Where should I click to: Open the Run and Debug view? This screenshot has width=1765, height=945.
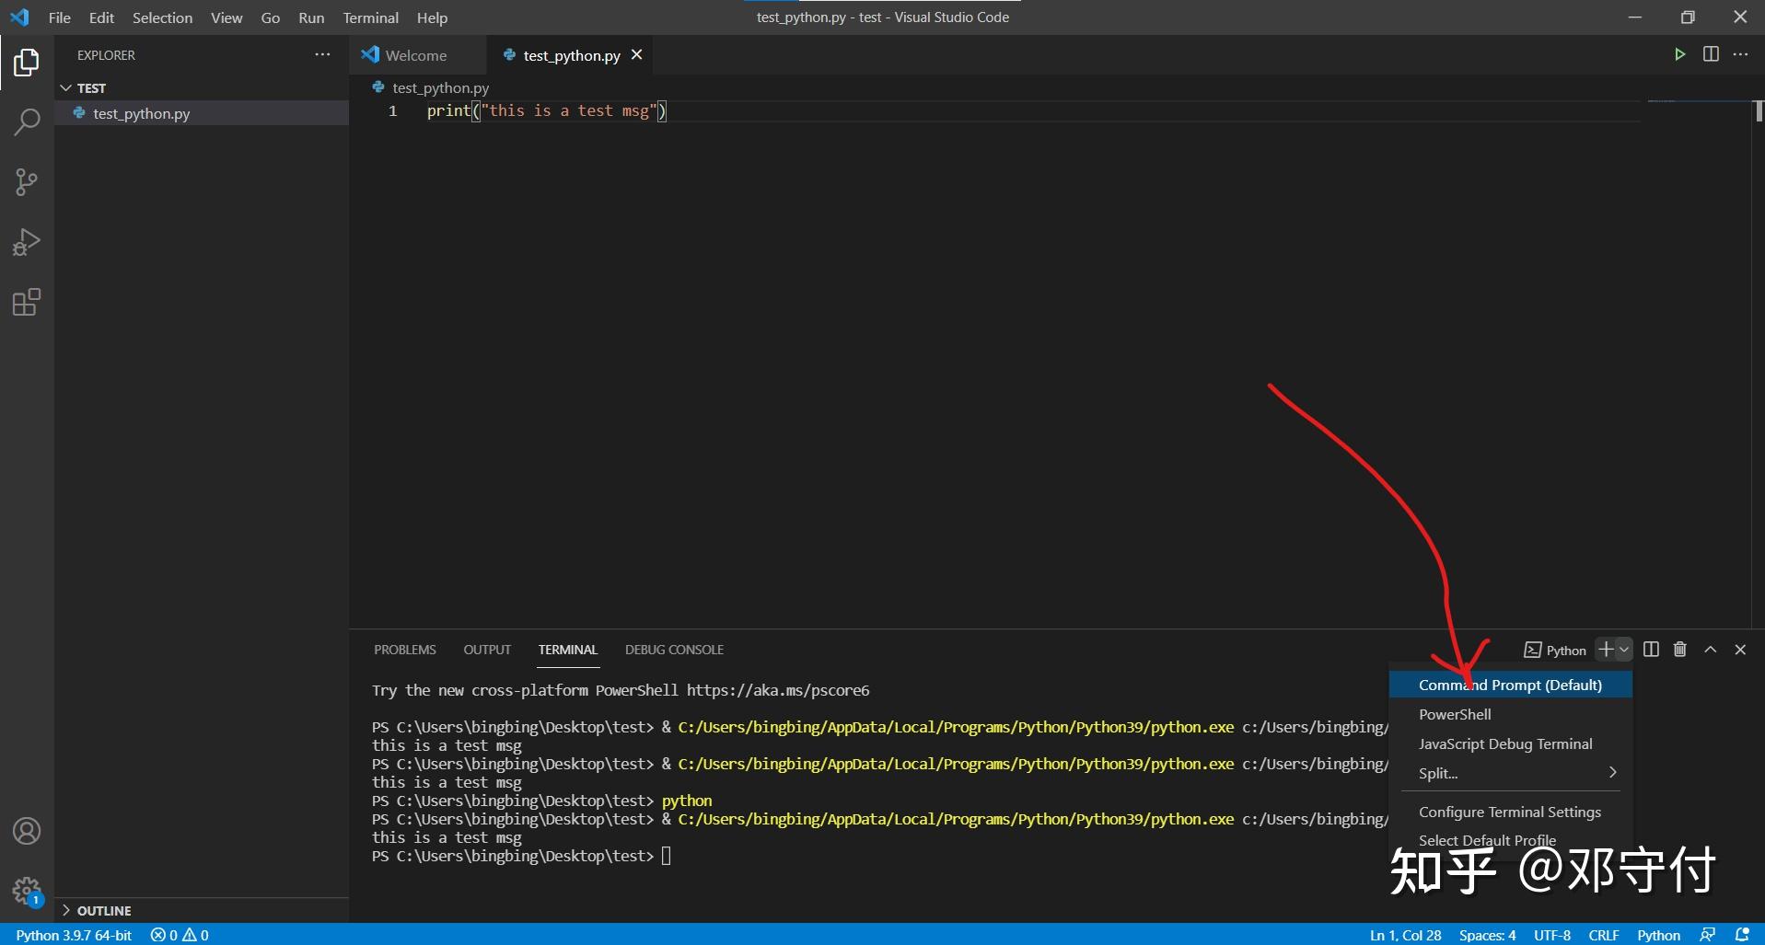click(27, 241)
